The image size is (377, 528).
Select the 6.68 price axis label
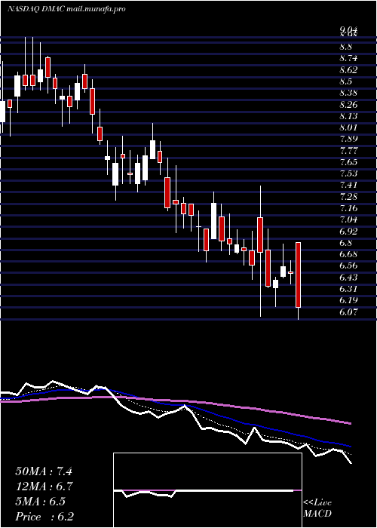348,254
